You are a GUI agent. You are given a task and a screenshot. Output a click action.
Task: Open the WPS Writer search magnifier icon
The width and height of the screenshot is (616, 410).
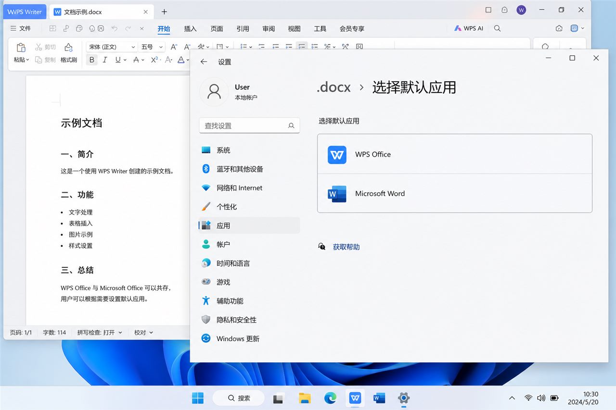[498, 28]
